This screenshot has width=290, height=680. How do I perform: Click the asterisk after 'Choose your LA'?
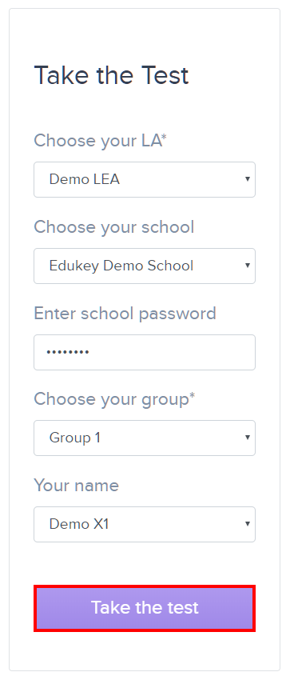[x=164, y=138]
